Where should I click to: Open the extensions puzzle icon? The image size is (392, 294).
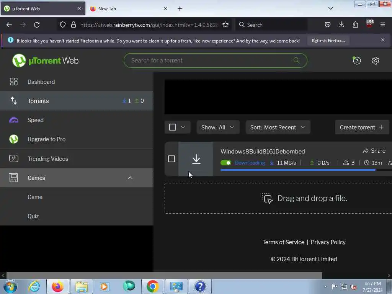(355, 25)
